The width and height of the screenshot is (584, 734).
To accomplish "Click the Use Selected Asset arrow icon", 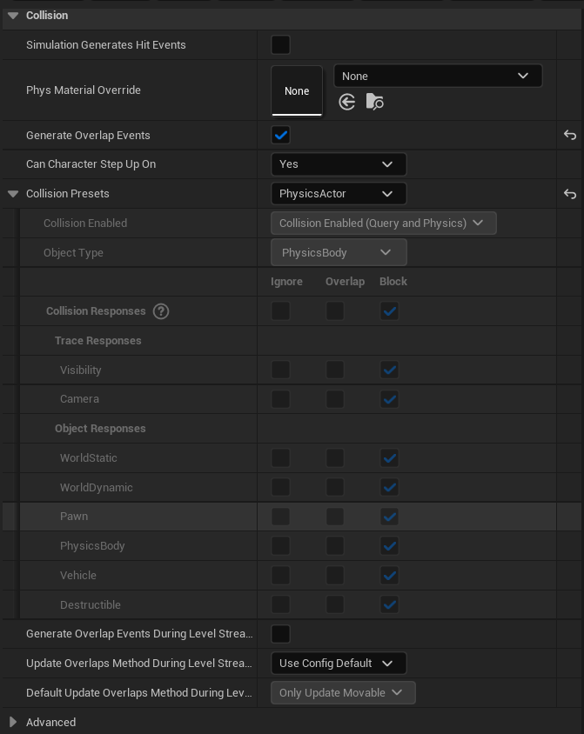I will 346,103.
